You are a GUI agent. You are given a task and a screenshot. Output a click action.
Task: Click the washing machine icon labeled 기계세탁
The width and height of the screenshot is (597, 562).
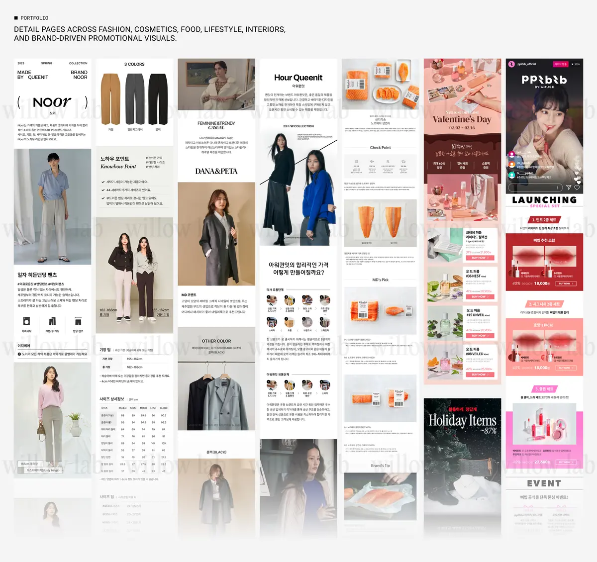(26, 321)
